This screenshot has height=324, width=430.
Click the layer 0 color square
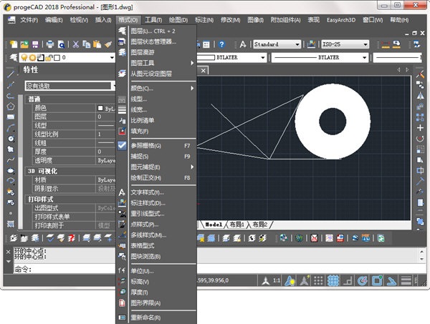[57, 57]
